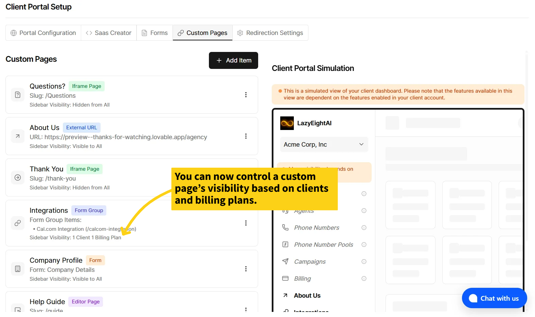
Task: Click the Integrations link icon
Action: (x=18, y=223)
